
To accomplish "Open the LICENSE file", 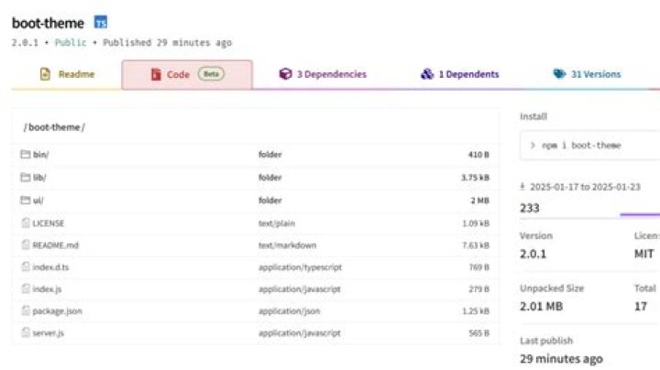I will pos(49,223).
